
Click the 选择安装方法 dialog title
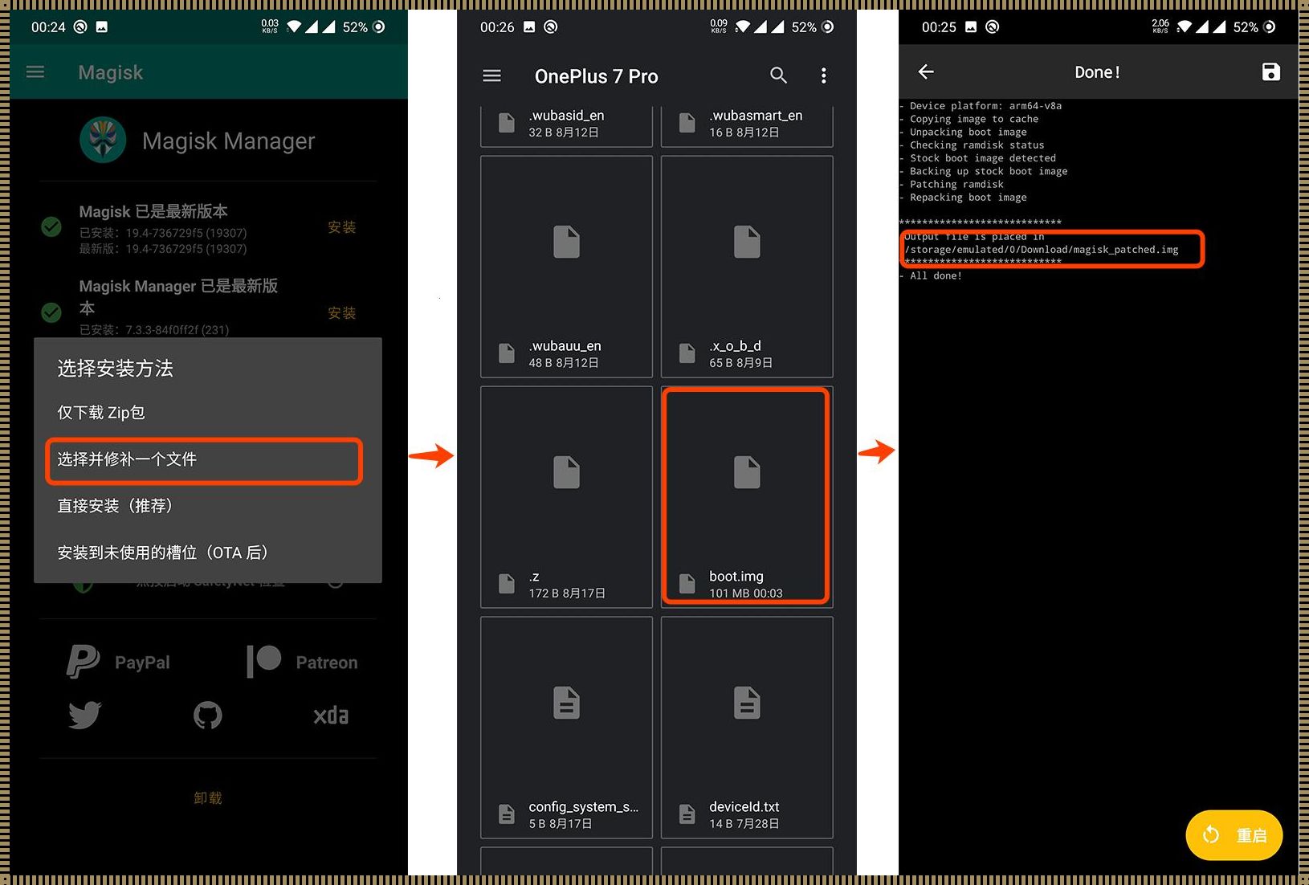[115, 369]
